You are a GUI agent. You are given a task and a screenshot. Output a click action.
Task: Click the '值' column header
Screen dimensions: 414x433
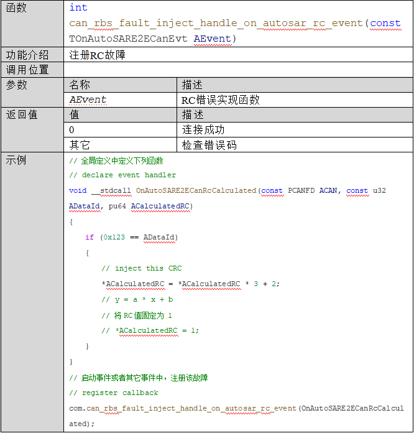pyautogui.click(x=121, y=114)
